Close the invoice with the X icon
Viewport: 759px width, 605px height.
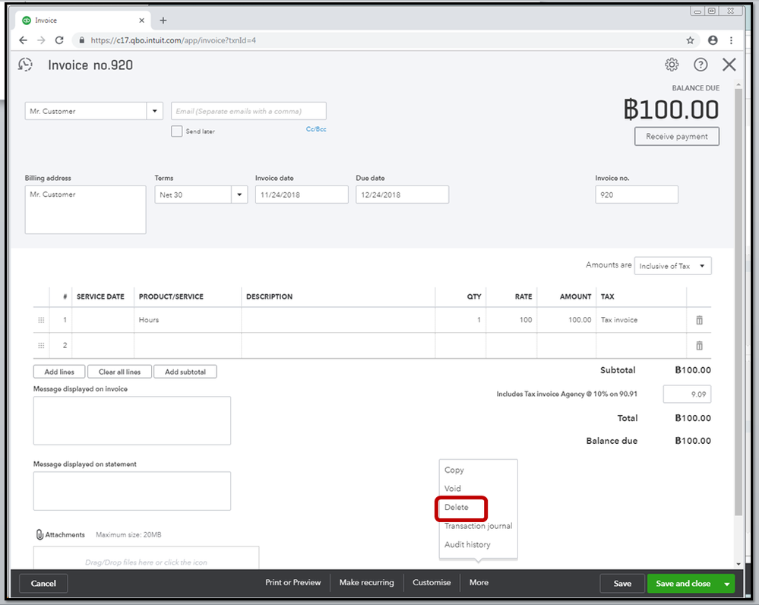click(729, 65)
